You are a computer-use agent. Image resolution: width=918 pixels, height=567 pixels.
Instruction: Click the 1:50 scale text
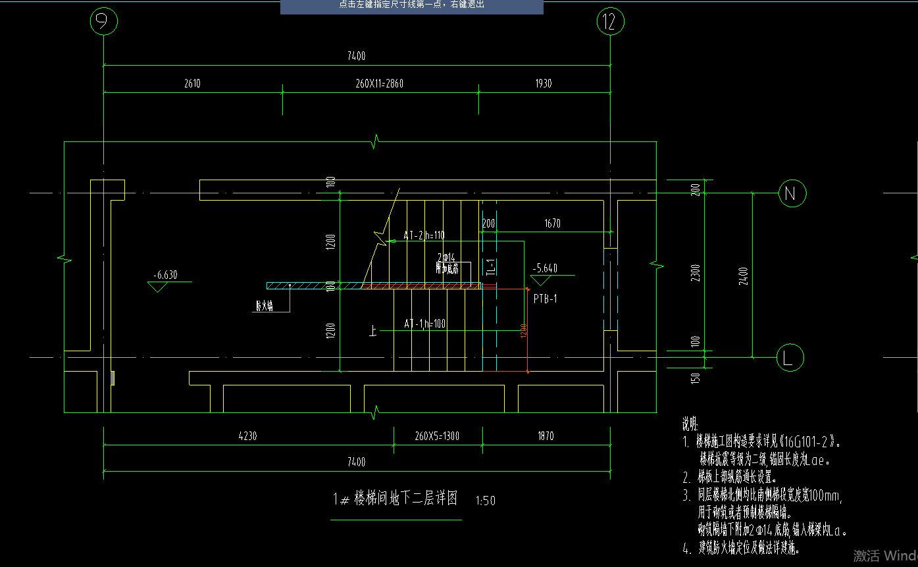(485, 501)
